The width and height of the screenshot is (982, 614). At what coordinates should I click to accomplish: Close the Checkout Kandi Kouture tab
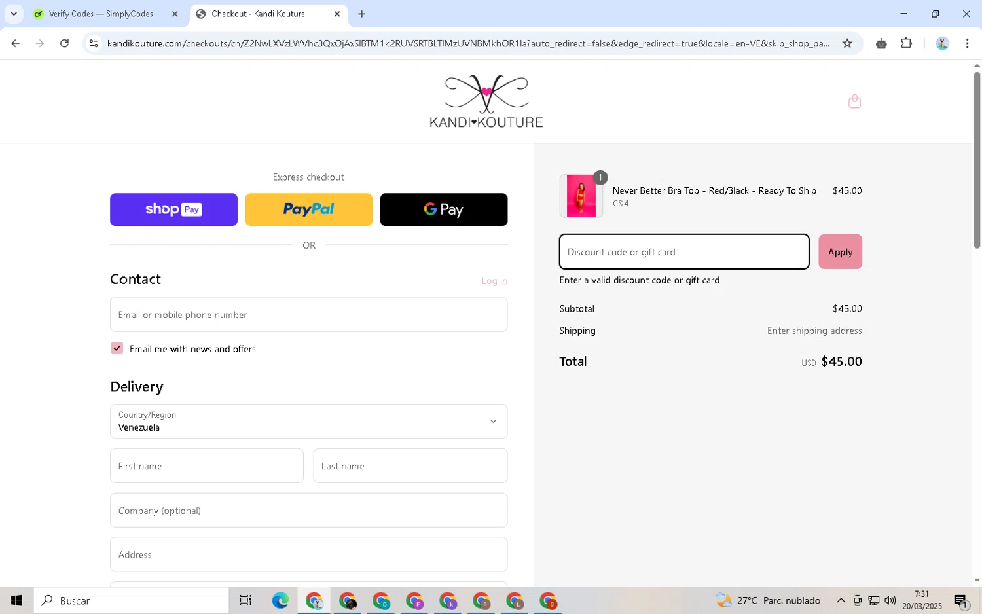tap(337, 14)
